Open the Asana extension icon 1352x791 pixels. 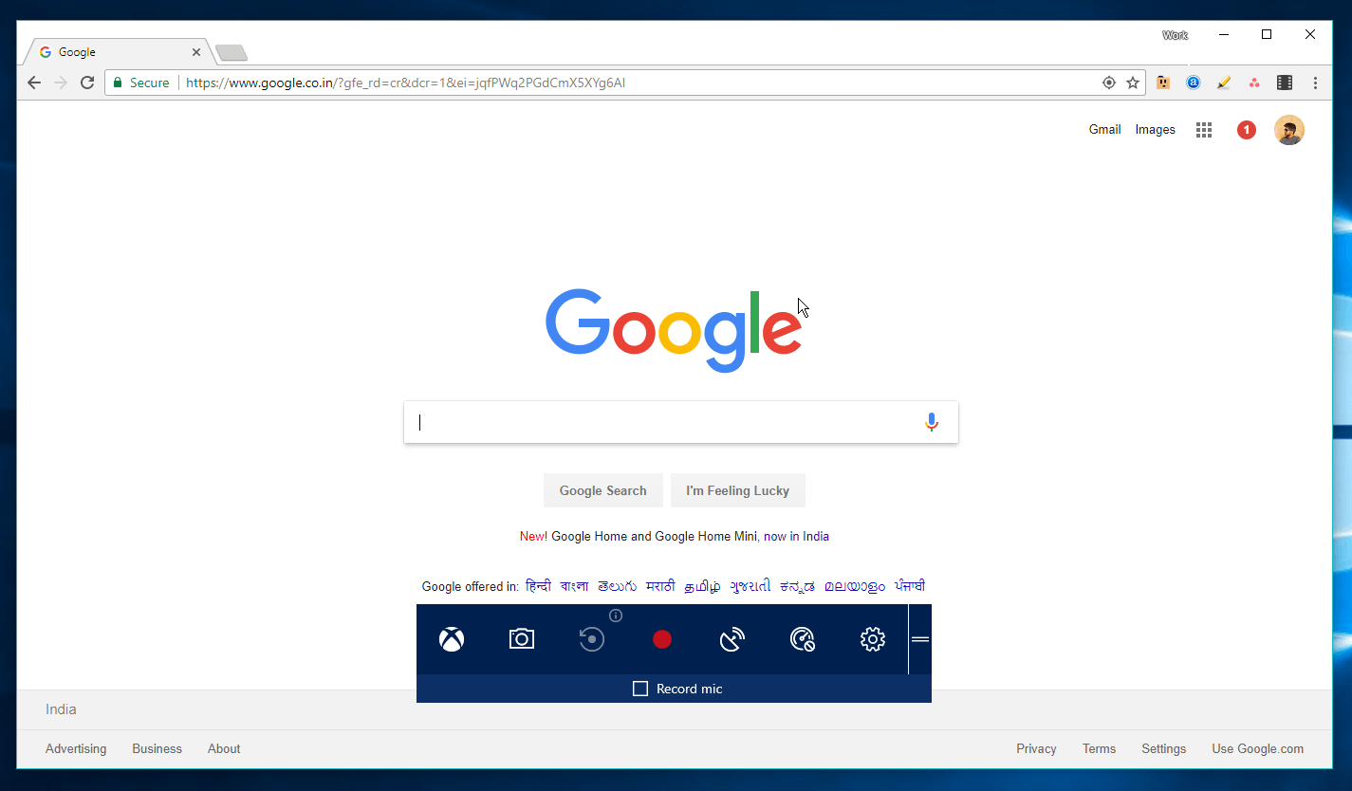[1253, 83]
